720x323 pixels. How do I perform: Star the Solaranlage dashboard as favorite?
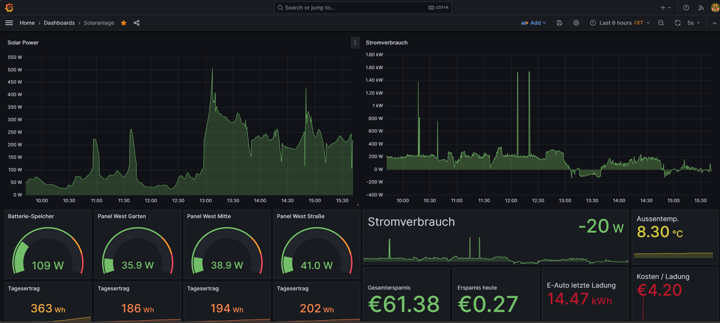(124, 23)
